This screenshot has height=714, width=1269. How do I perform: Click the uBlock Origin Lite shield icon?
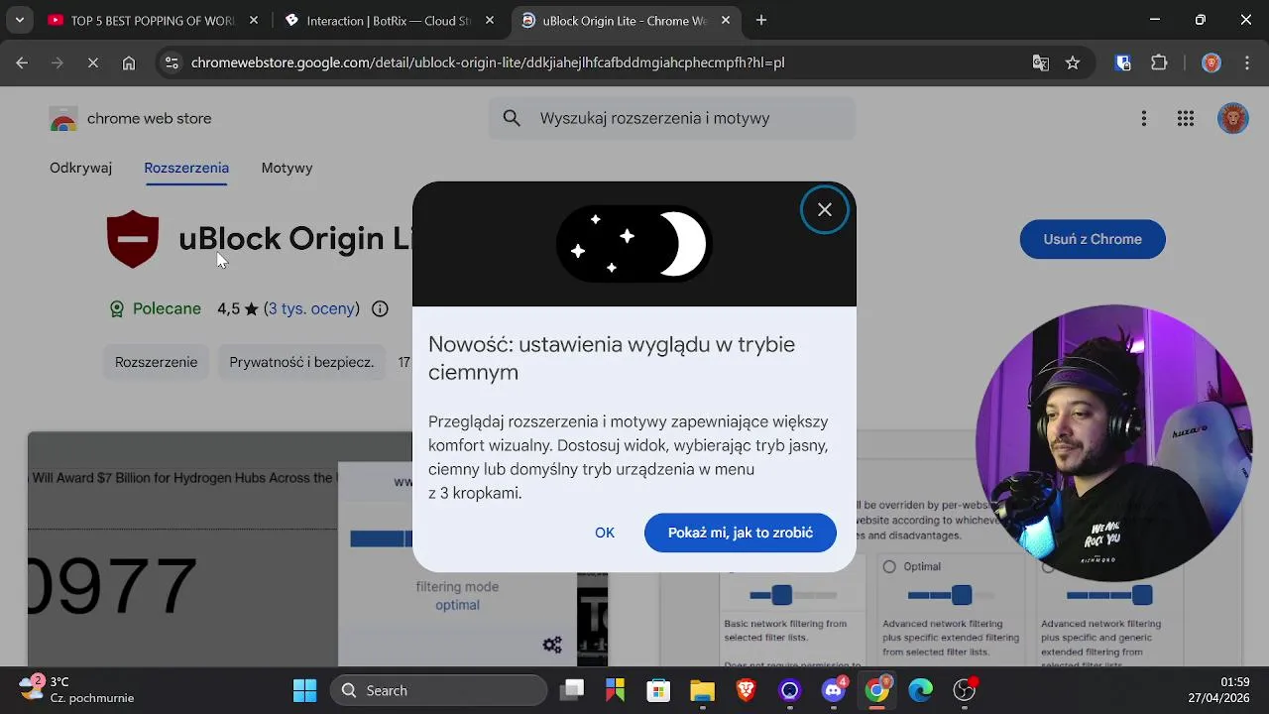pos(133,239)
